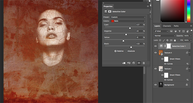The width and height of the screenshot is (193, 103).
Task: Lock artboard nesting icon
Action: 171,40
